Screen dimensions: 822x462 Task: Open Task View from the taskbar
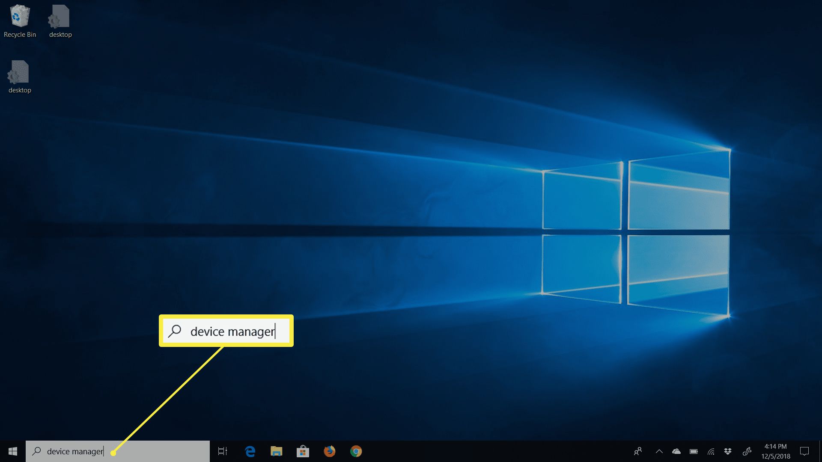[223, 451]
